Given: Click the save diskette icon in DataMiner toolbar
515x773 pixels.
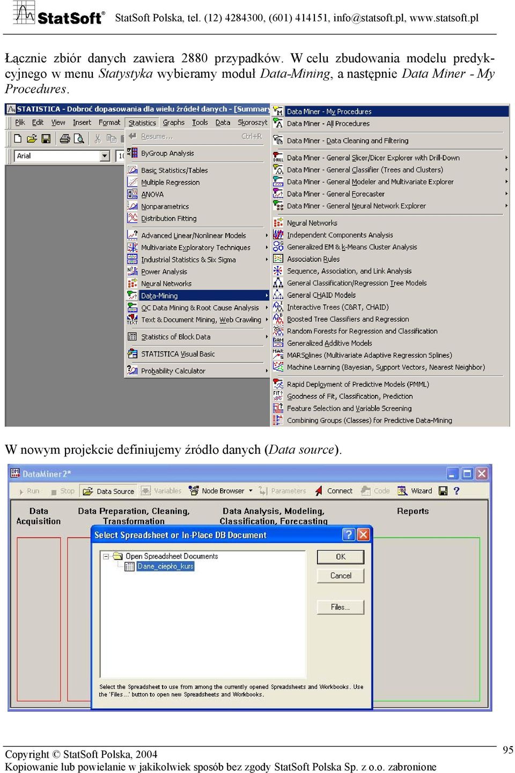Looking at the screenshot, I should (443, 490).
